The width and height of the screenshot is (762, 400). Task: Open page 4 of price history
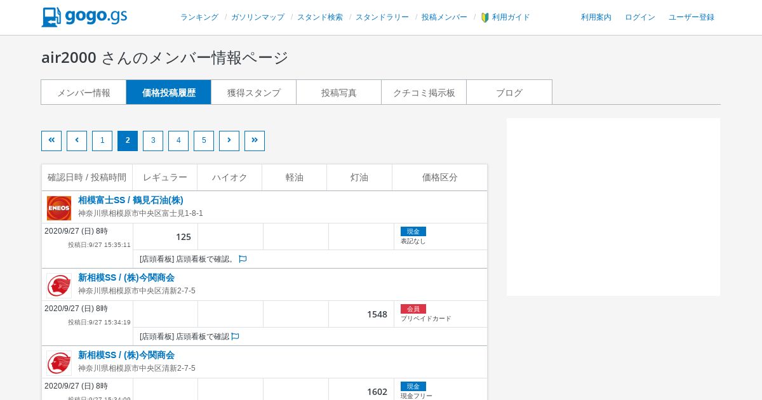click(178, 141)
